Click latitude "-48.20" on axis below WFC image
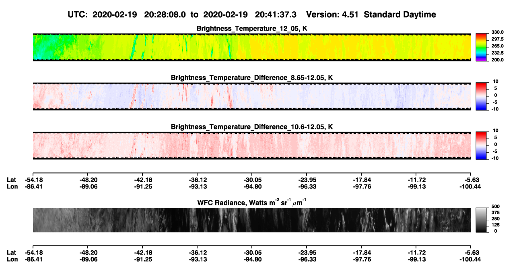Image resolution: width=523 pixels, height=268 pixels. pyautogui.click(x=87, y=253)
